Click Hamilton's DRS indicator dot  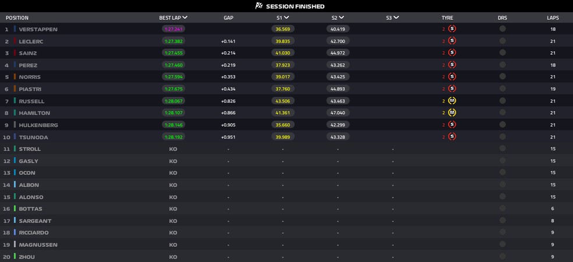(503, 112)
